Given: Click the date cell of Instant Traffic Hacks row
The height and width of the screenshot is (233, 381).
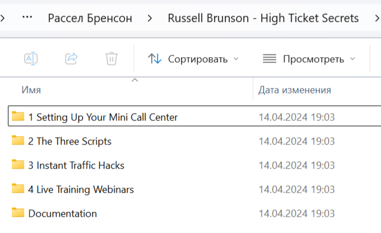Looking at the screenshot, I should [x=297, y=165].
